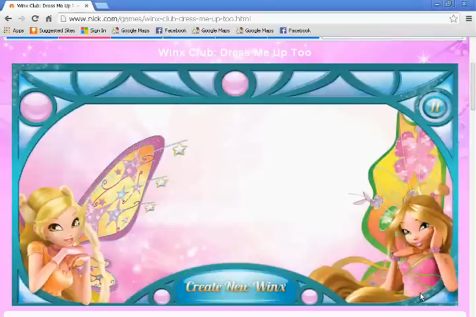Restore down the Chrome window
The image size is (476, 317).
448,4
